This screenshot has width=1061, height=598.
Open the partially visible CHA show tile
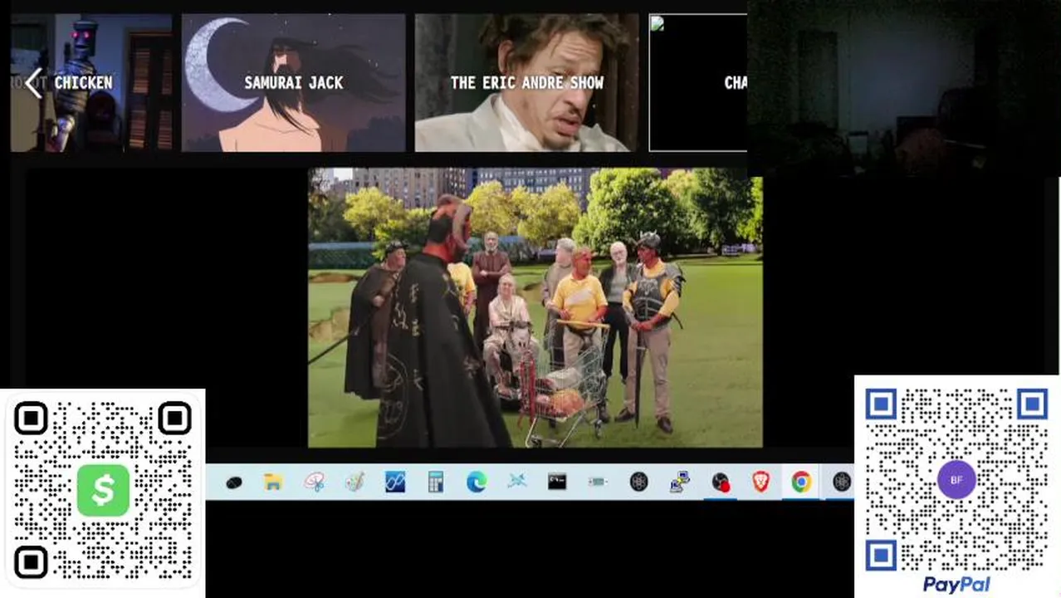[x=697, y=82]
